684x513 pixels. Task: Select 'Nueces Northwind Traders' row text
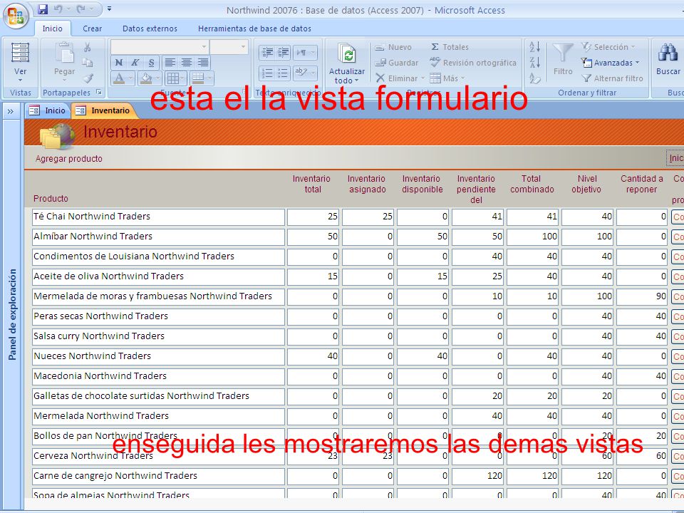[92, 356]
